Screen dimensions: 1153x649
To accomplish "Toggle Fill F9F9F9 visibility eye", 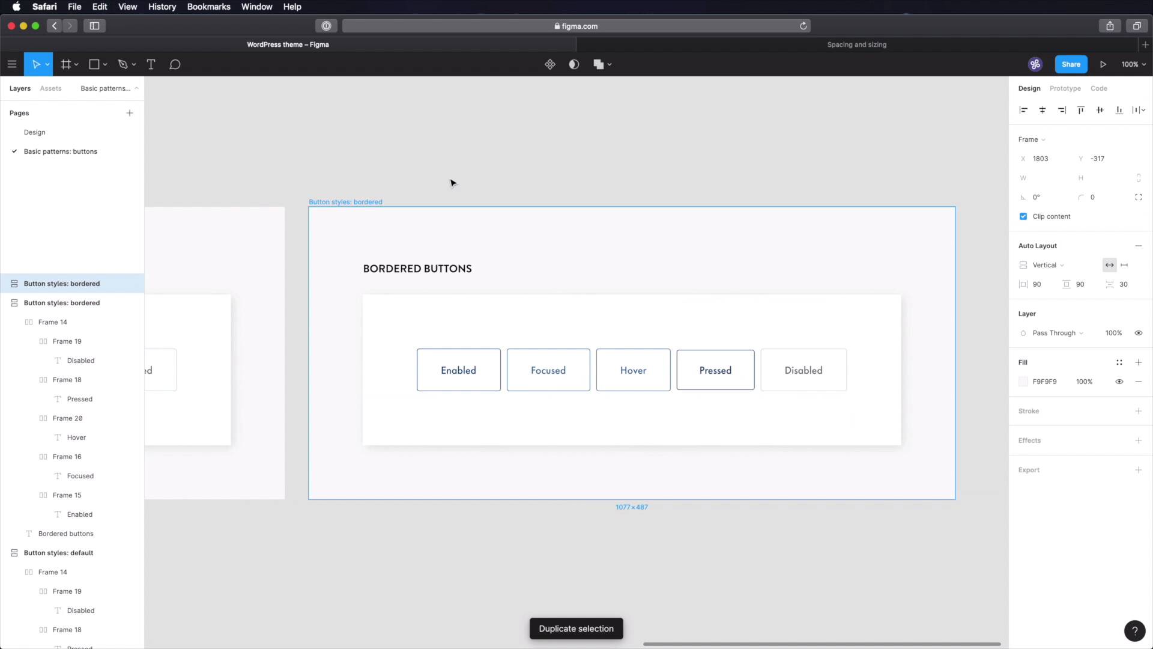I will click(x=1119, y=382).
